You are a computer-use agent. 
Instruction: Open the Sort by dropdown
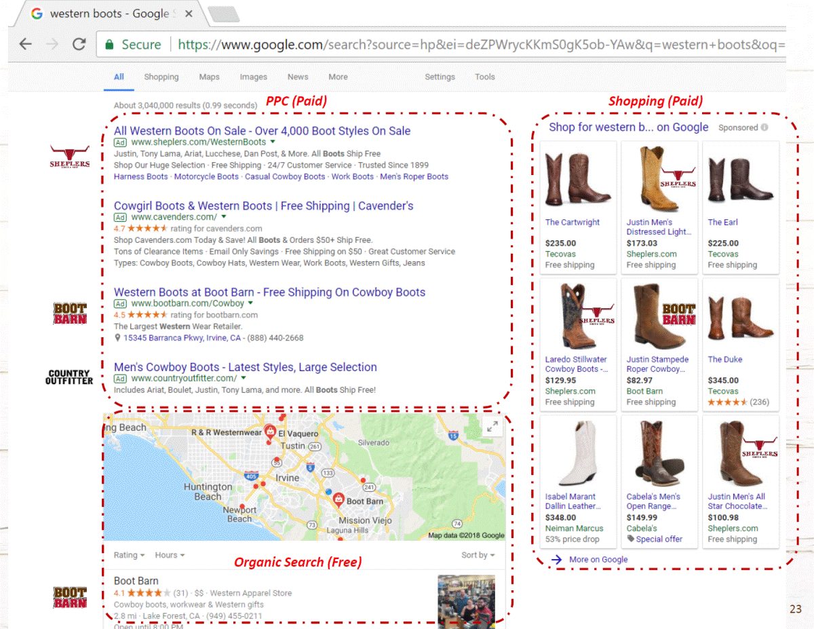tap(478, 555)
